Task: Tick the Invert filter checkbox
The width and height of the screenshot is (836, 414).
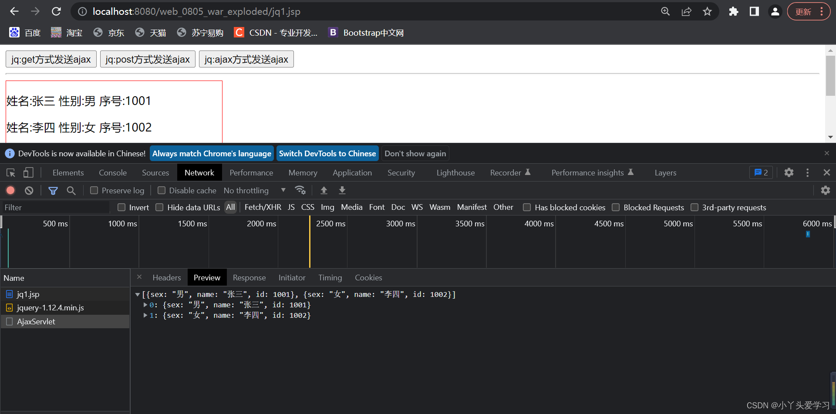Action: pos(121,207)
